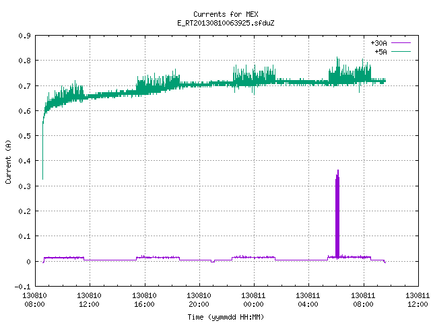This screenshot has height=323, width=431.
Task: Click the y-axis tick value 0.2
Action: click(24, 211)
